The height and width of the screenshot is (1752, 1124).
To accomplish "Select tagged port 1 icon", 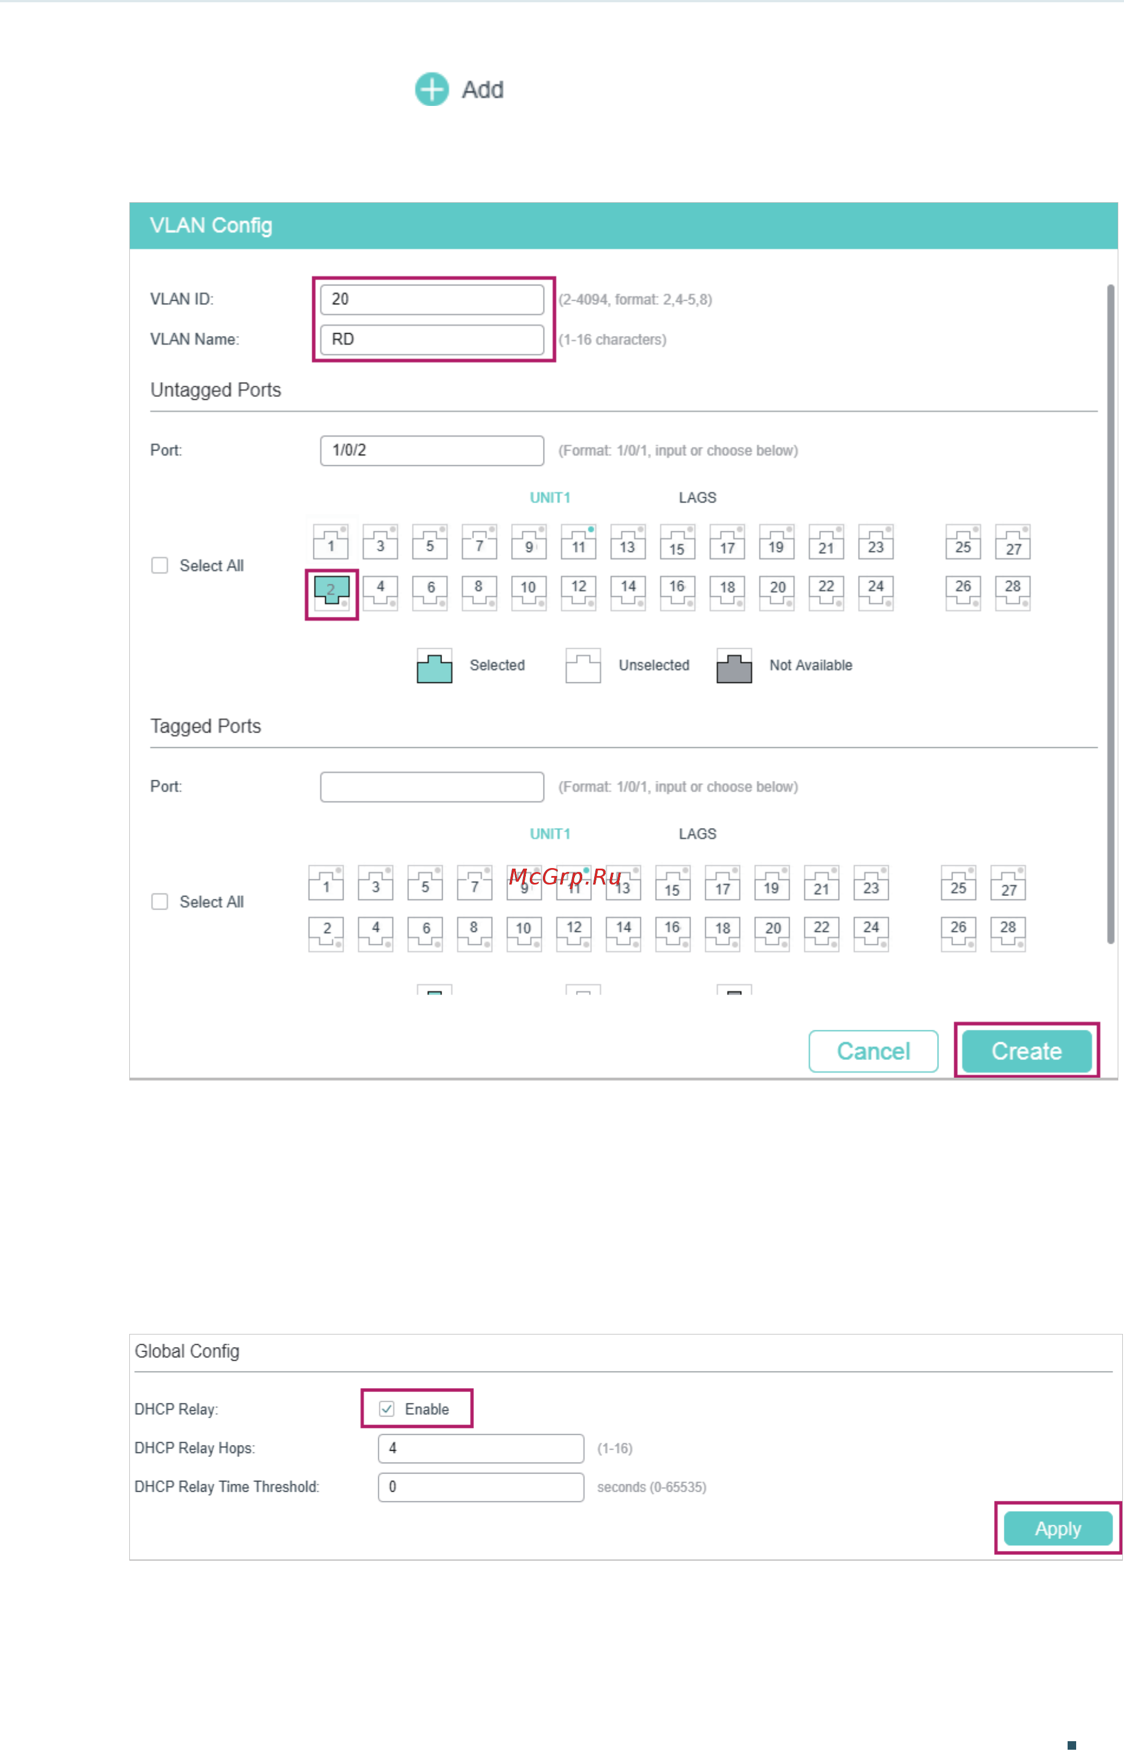I will pos(326,883).
